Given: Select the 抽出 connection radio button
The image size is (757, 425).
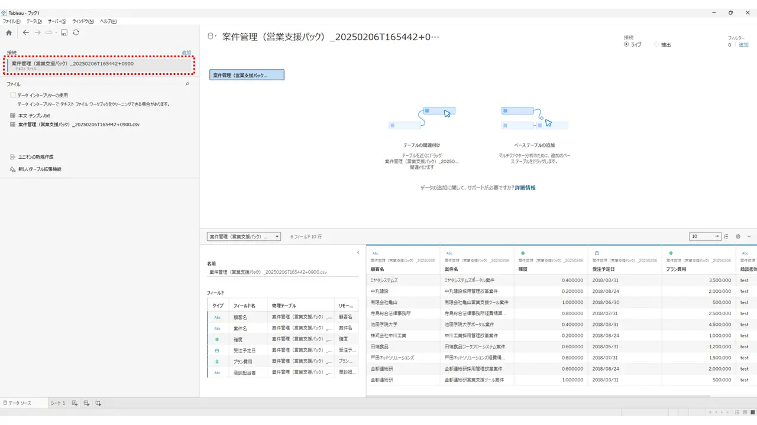Looking at the screenshot, I should (656, 44).
